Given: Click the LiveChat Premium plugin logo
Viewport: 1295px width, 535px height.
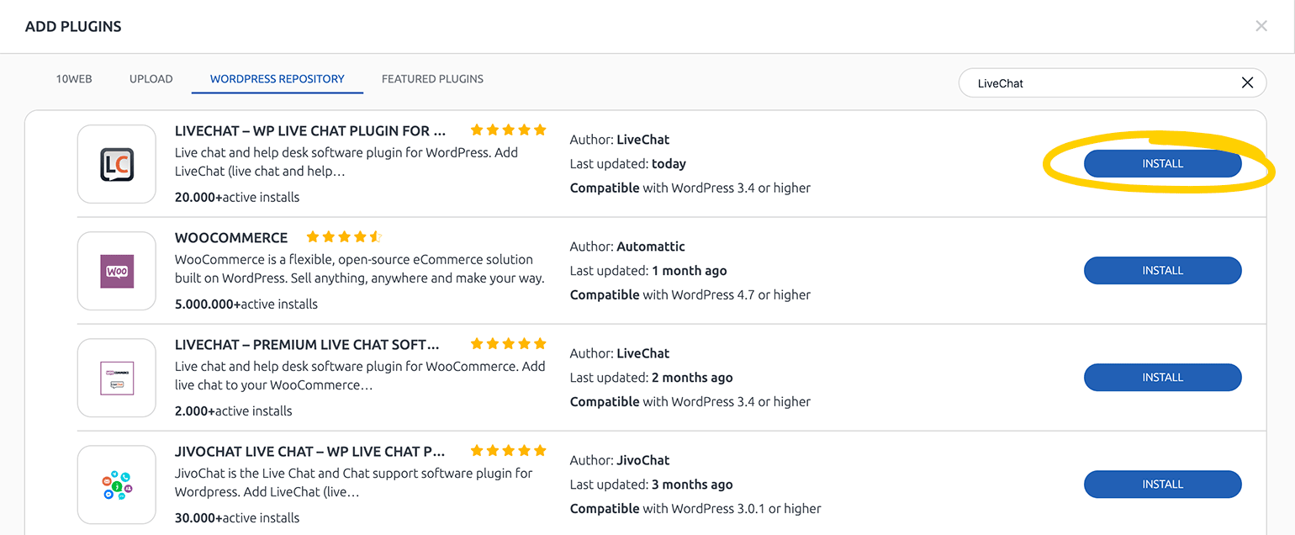Looking at the screenshot, I should point(116,377).
